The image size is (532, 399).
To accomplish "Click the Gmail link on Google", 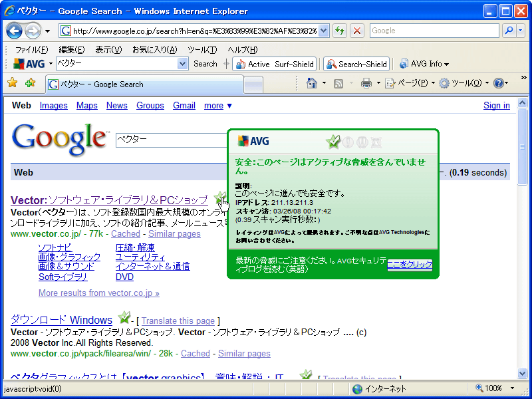I will click(184, 106).
